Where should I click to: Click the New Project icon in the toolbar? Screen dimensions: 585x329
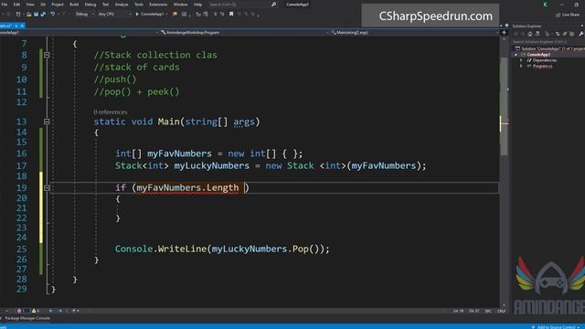18,15
